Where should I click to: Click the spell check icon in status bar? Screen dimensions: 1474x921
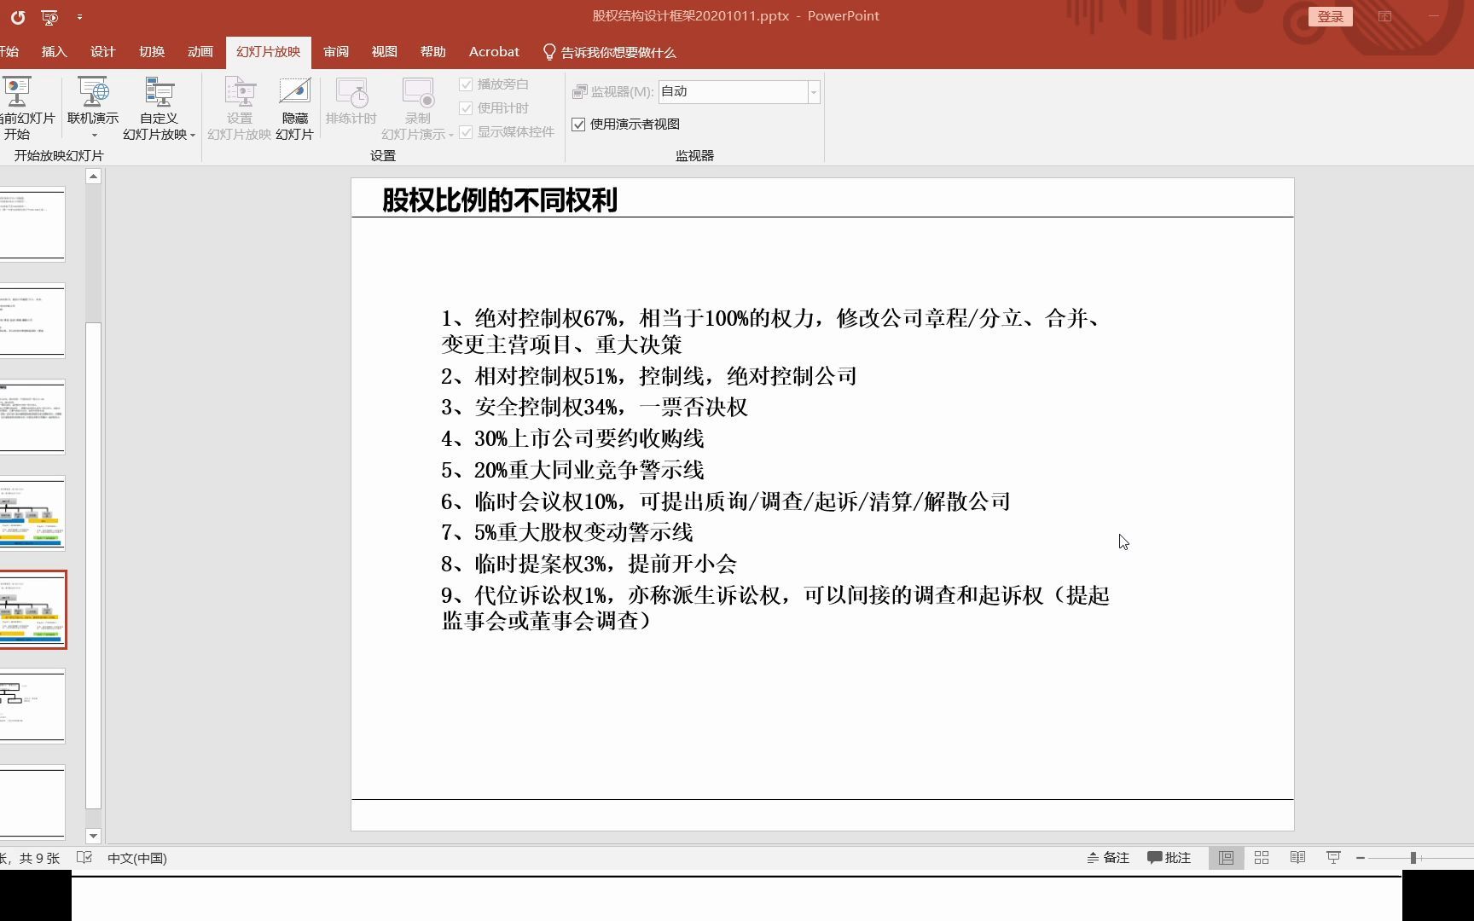84,858
